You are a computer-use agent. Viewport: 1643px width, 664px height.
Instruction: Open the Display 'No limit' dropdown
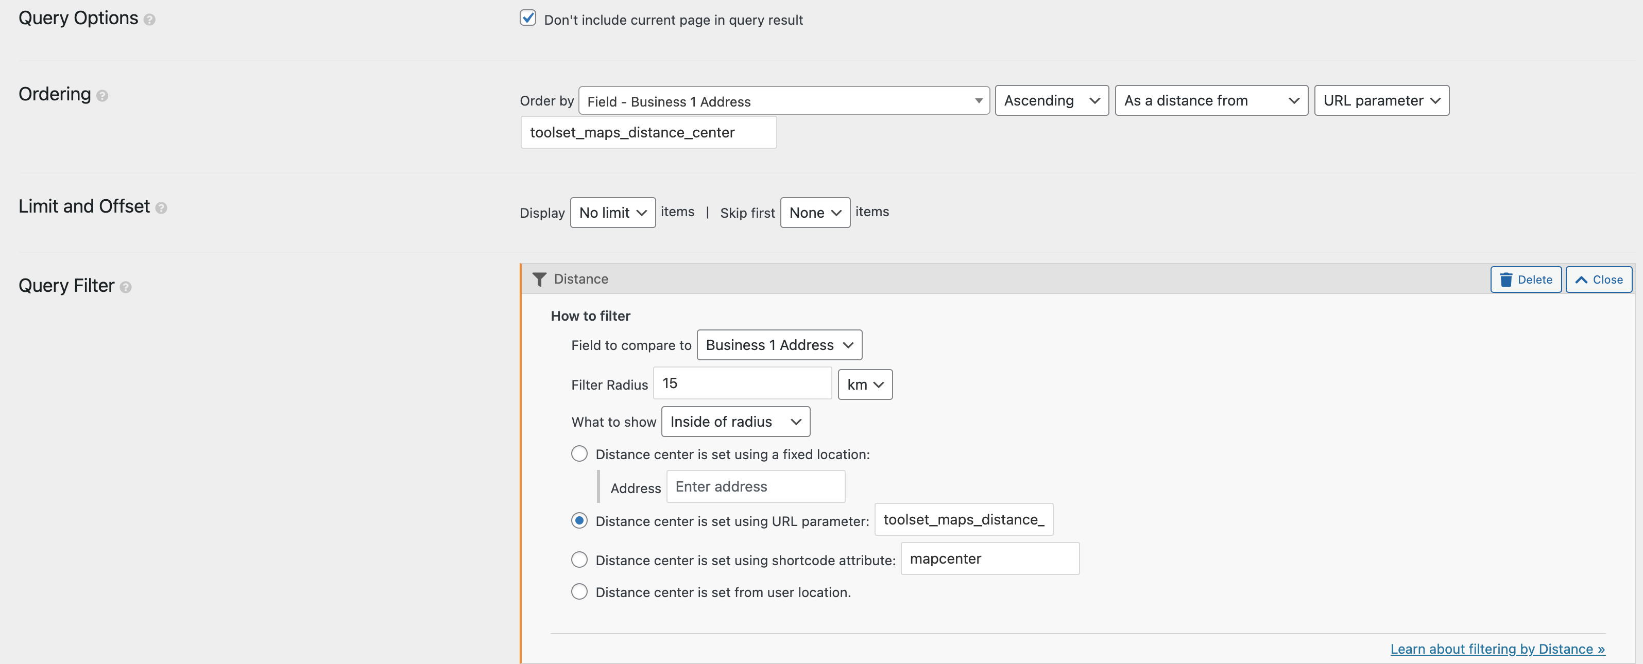pos(612,213)
